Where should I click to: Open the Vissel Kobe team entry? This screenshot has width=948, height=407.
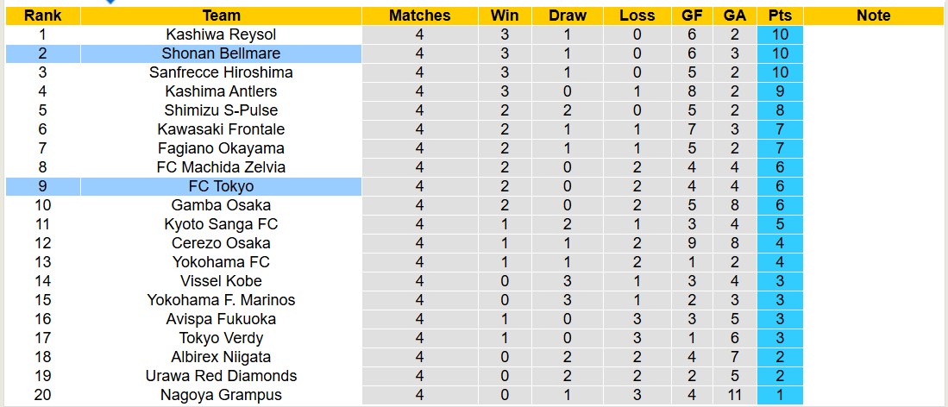coord(221,281)
